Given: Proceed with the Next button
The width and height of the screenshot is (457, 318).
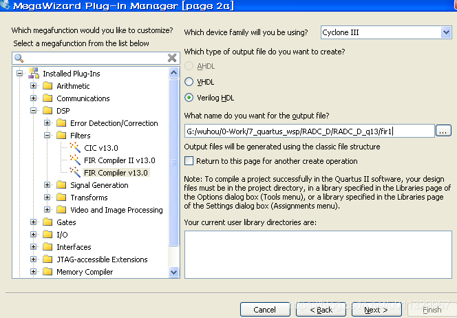Looking at the screenshot, I should (x=376, y=310).
